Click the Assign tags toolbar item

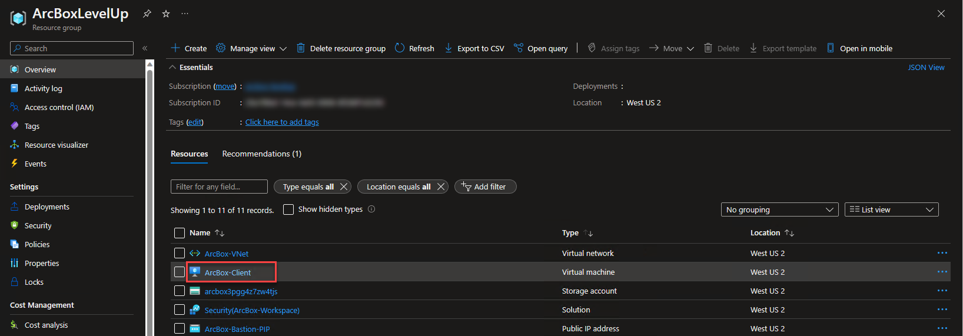(613, 48)
